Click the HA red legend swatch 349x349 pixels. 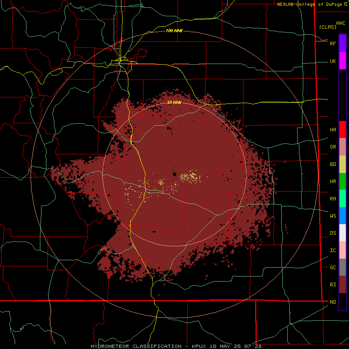click(342, 130)
